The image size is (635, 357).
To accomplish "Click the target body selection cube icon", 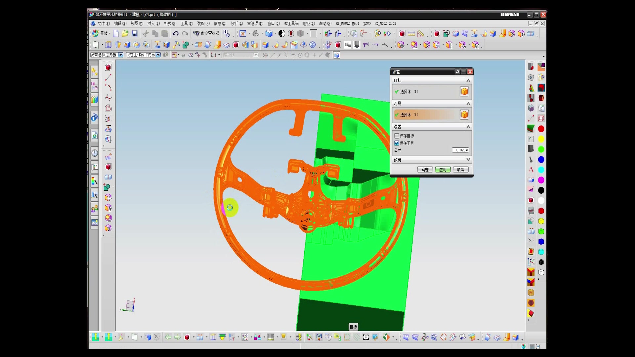I will [464, 92].
